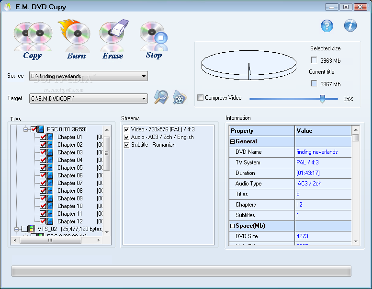The height and width of the screenshot is (289, 372).
Task: Click the Chapter 06 film icon
Action: [50, 175]
